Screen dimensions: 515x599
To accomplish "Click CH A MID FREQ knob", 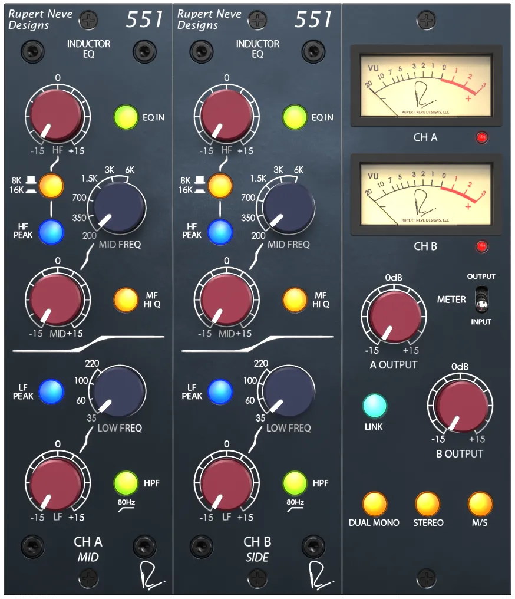I will [120, 208].
